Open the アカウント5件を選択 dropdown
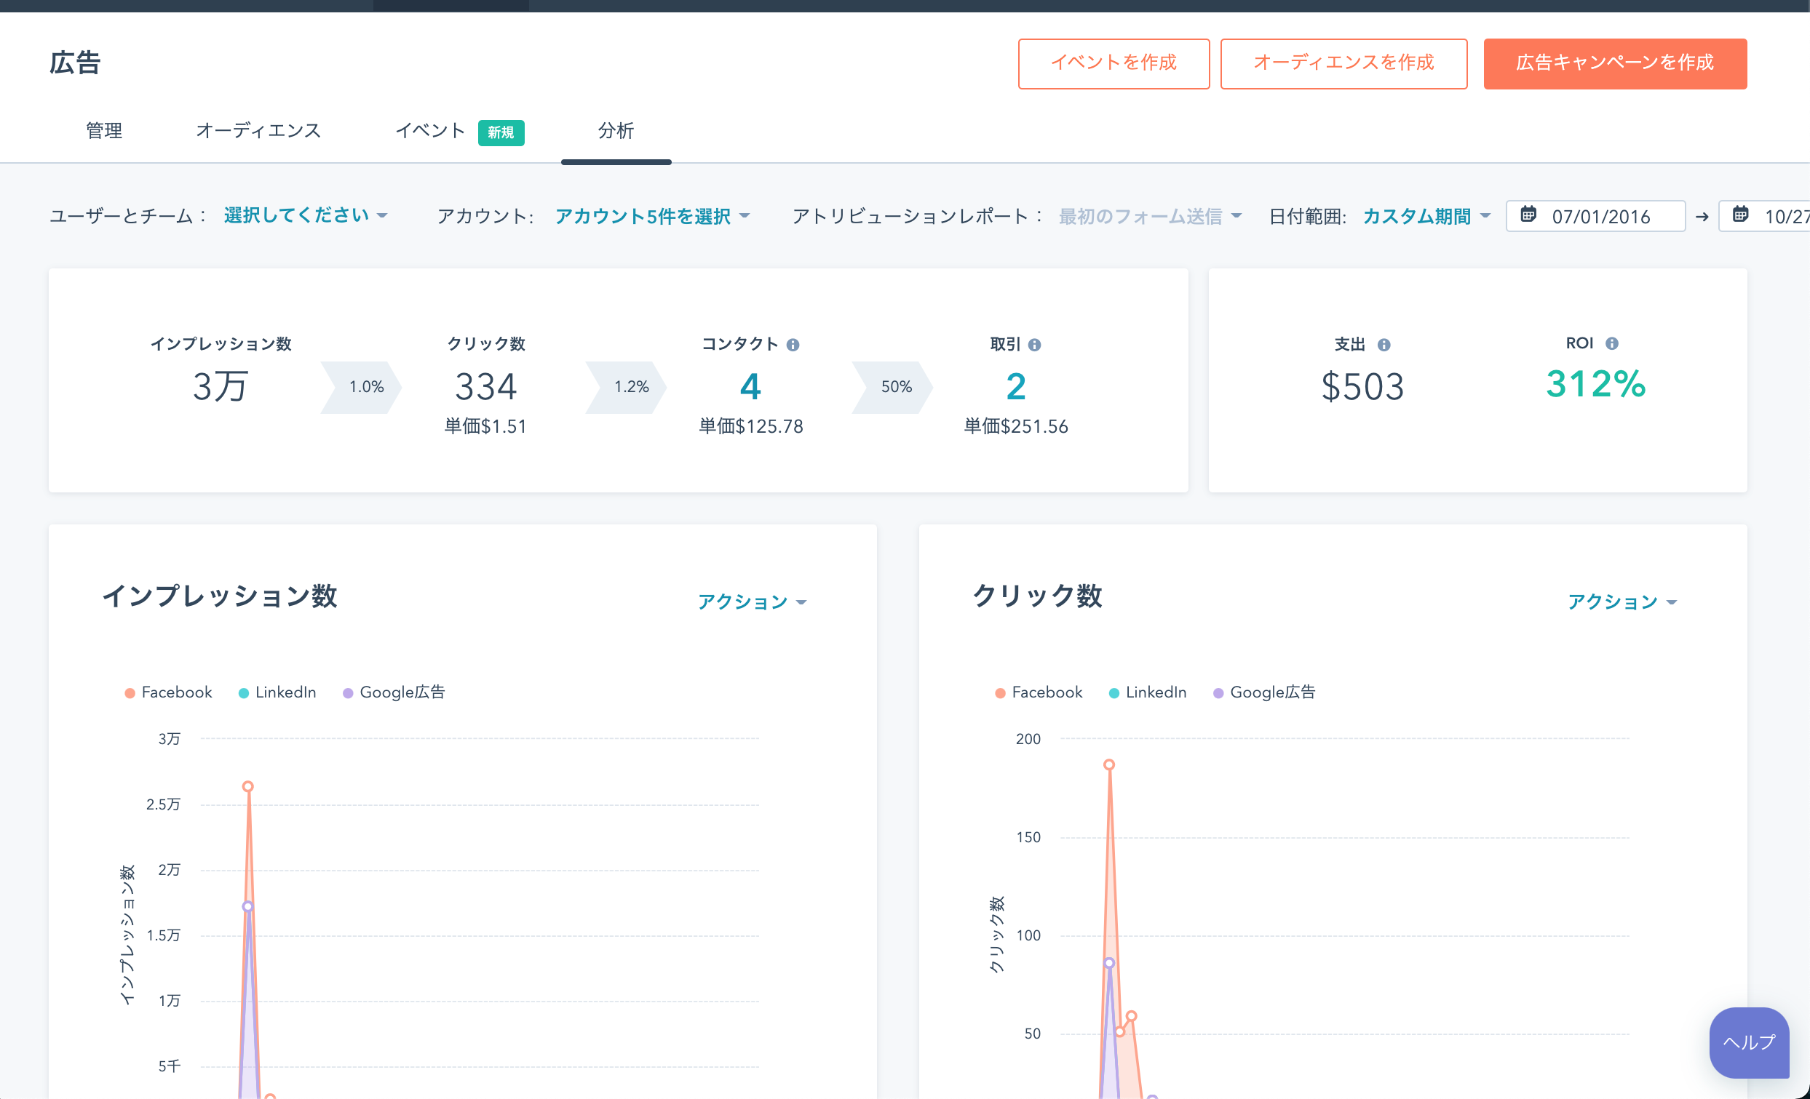This screenshot has height=1099, width=1810. point(652,216)
